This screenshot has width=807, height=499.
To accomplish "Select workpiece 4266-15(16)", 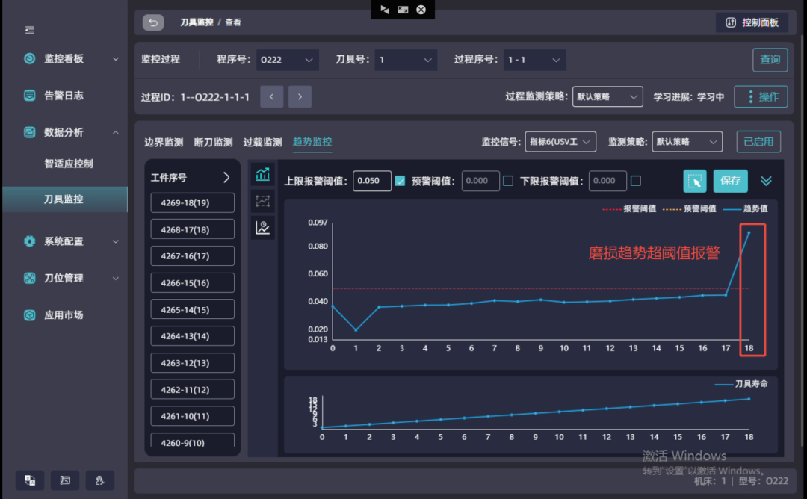I will tap(193, 283).
